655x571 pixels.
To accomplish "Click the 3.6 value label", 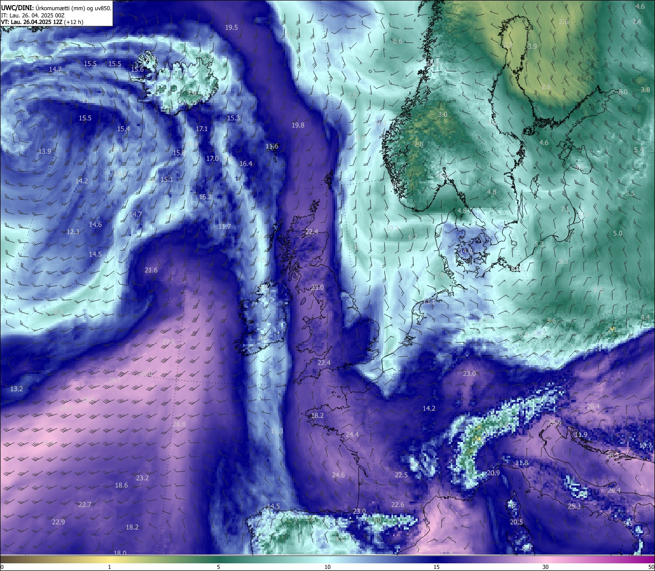I will tap(551, 321).
